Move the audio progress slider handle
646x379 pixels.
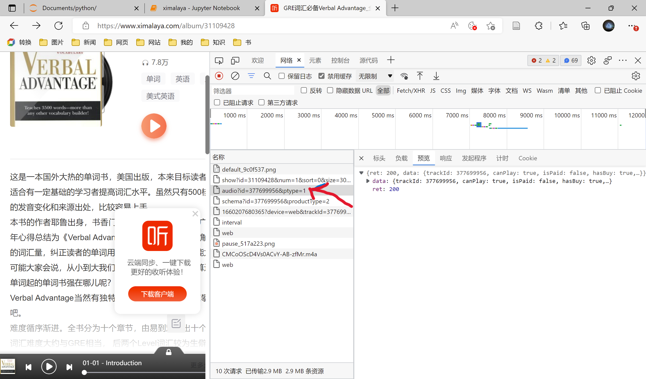click(84, 373)
